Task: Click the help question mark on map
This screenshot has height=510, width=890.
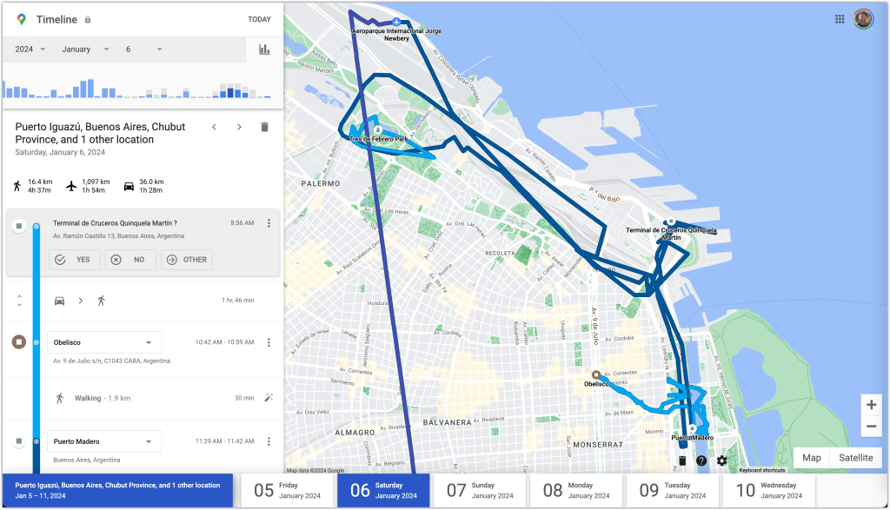Action: tap(701, 460)
